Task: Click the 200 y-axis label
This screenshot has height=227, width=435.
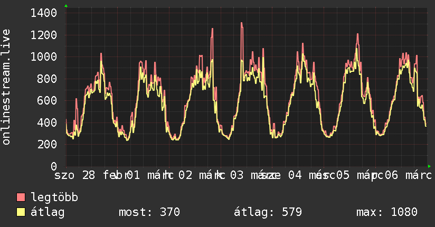Action: [x=47, y=144]
